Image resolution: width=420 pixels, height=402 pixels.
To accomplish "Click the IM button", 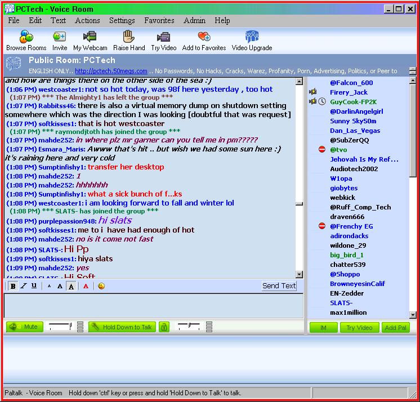I will (x=323, y=328).
